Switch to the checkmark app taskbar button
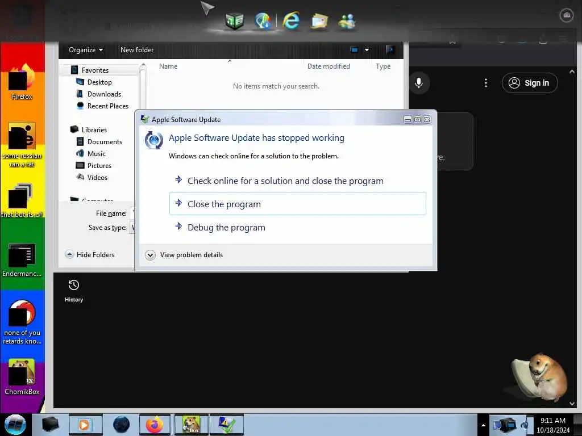 (226, 425)
